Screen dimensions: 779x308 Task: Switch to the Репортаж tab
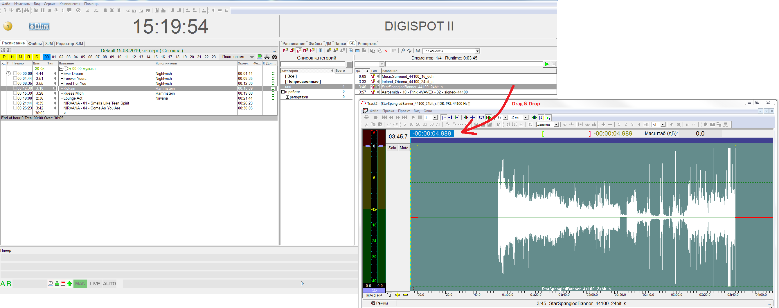[x=367, y=44]
